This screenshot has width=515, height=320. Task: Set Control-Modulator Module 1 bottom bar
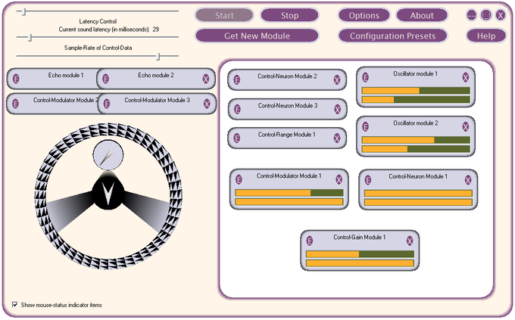(289, 201)
